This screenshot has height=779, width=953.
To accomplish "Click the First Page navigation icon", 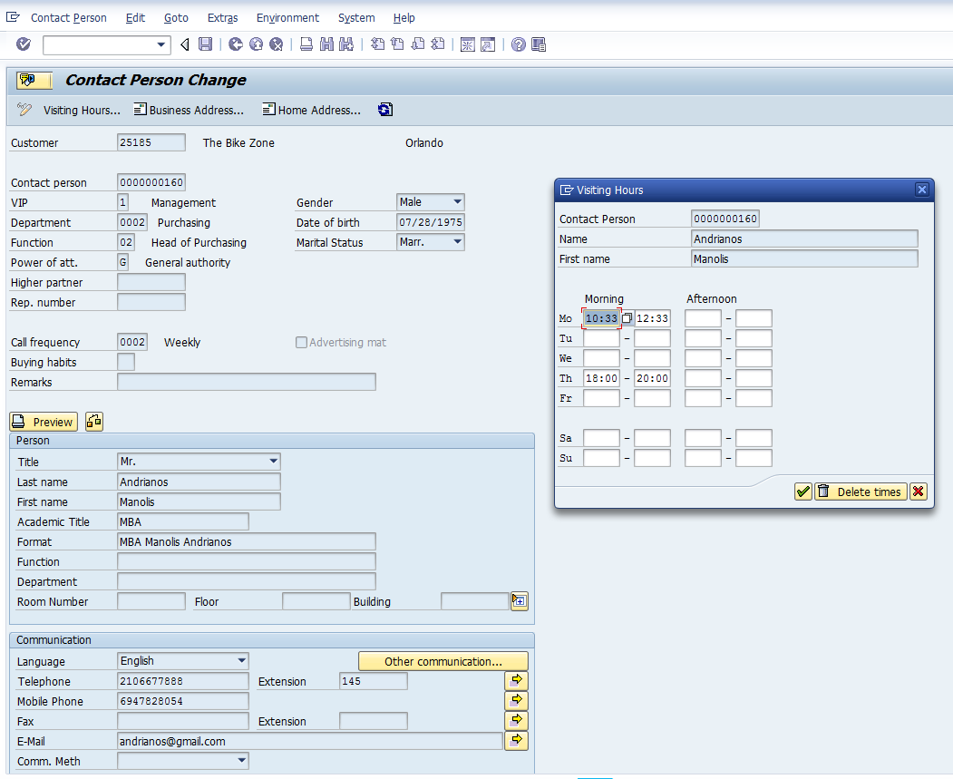I will [x=377, y=44].
